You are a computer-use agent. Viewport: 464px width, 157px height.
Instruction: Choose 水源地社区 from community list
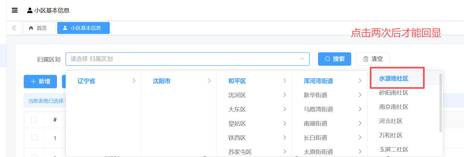click(x=393, y=79)
